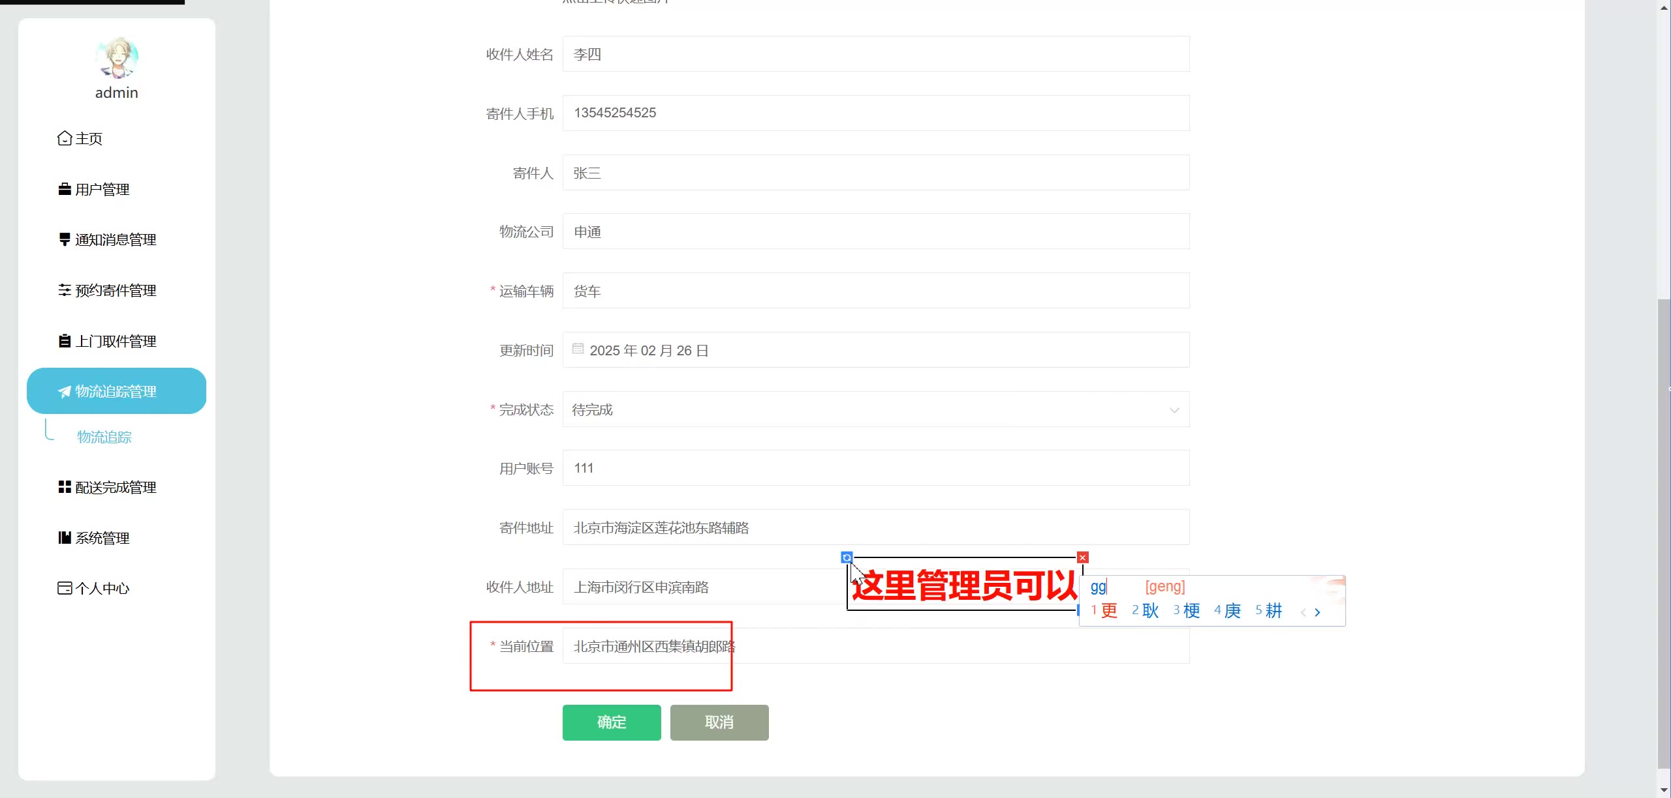Click the blue handle on annotation box

click(x=847, y=557)
